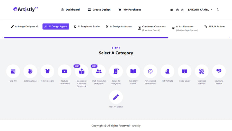This screenshot has width=232, height=131.
Task: Select the Seamless Patterns icon
Action: pyautogui.click(x=202, y=71)
